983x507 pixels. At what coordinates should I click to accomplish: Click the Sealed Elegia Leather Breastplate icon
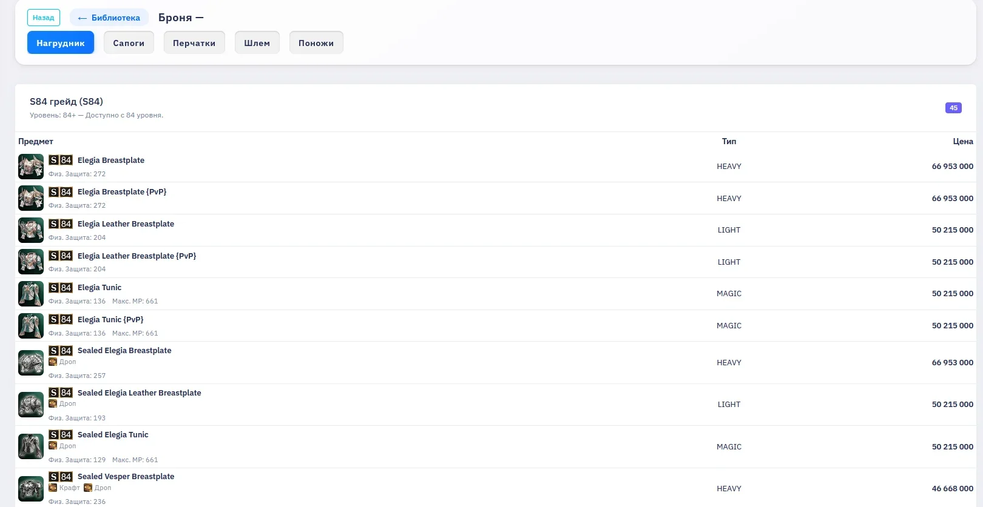click(30, 405)
